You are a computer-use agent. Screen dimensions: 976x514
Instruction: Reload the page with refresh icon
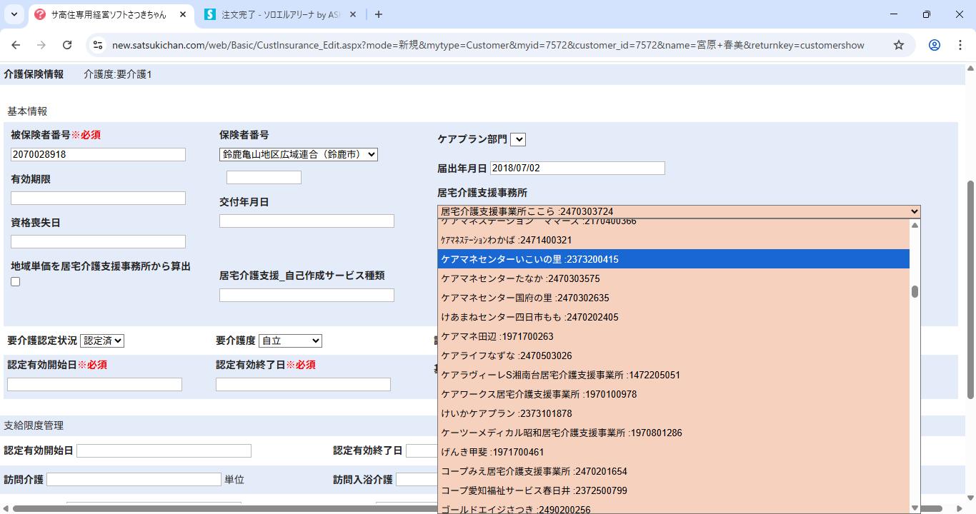(67, 45)
